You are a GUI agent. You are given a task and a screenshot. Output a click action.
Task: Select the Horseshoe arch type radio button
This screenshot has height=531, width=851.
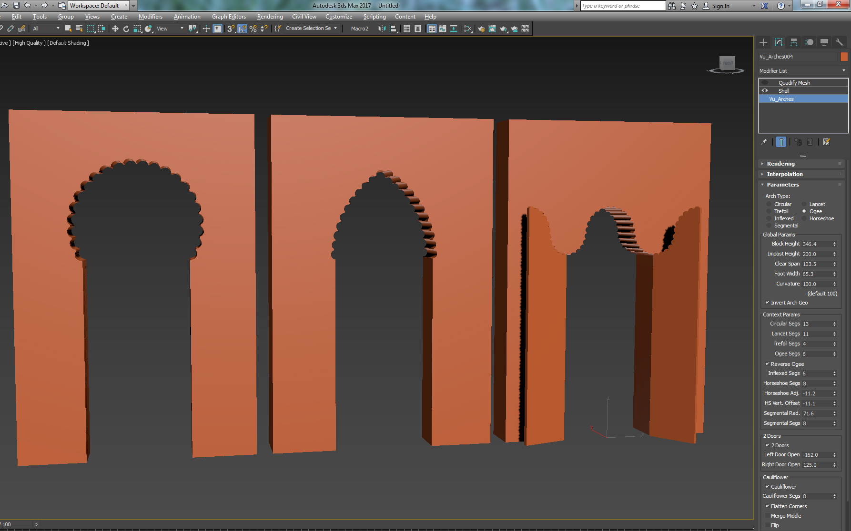[x=804, y=218]
